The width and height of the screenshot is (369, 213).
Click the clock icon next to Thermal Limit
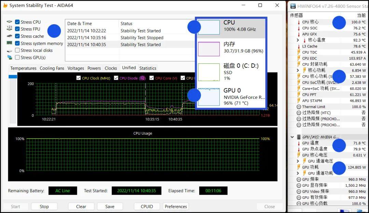[x=299, y=107]
